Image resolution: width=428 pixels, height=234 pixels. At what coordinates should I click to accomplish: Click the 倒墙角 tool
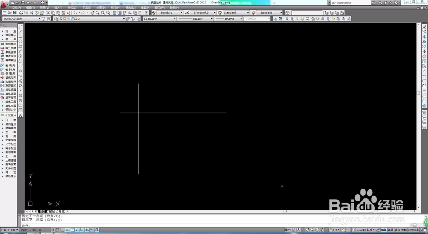(x=9, y=66)
